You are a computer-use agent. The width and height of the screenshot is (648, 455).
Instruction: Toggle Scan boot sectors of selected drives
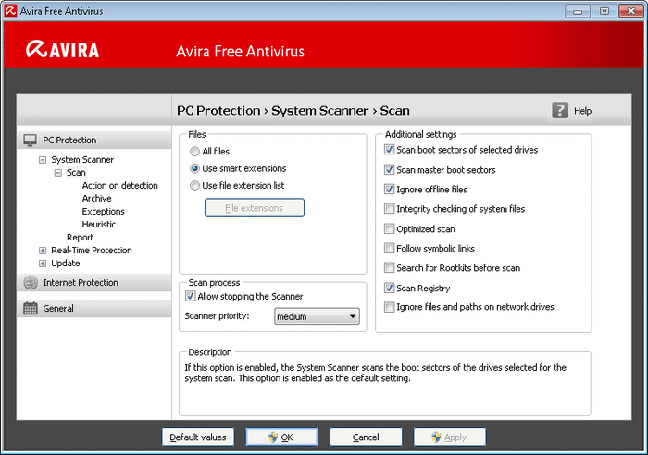(x=389, y=150)
